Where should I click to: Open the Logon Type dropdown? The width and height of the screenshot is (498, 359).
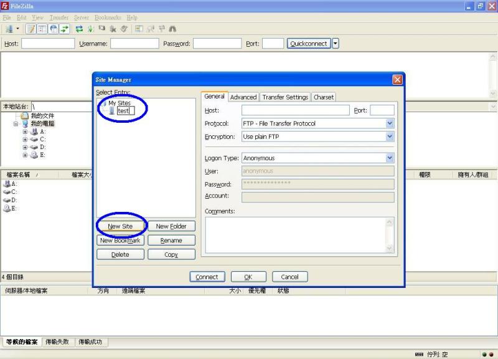[317, 158]
